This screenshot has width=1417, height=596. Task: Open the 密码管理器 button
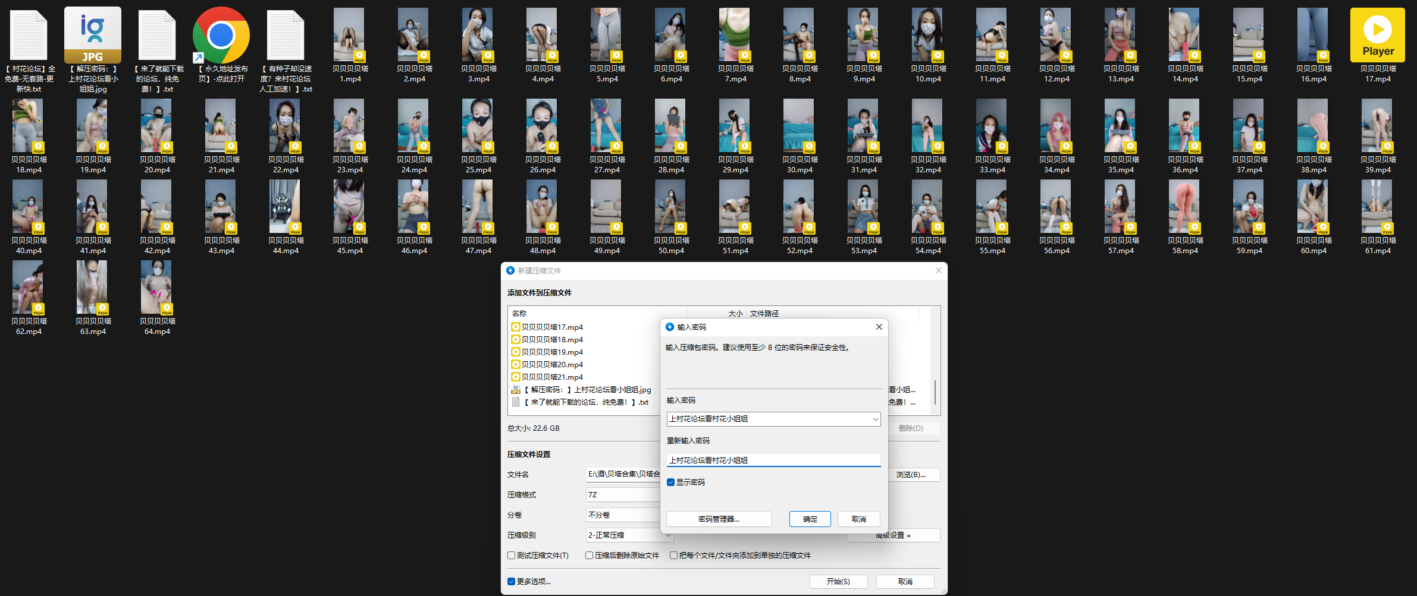(x=719, y=519)
